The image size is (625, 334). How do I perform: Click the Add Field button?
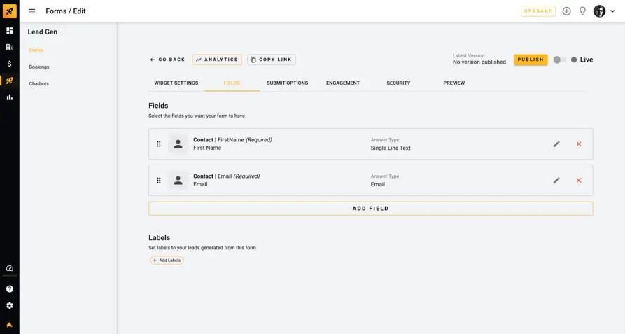[371, 209]
